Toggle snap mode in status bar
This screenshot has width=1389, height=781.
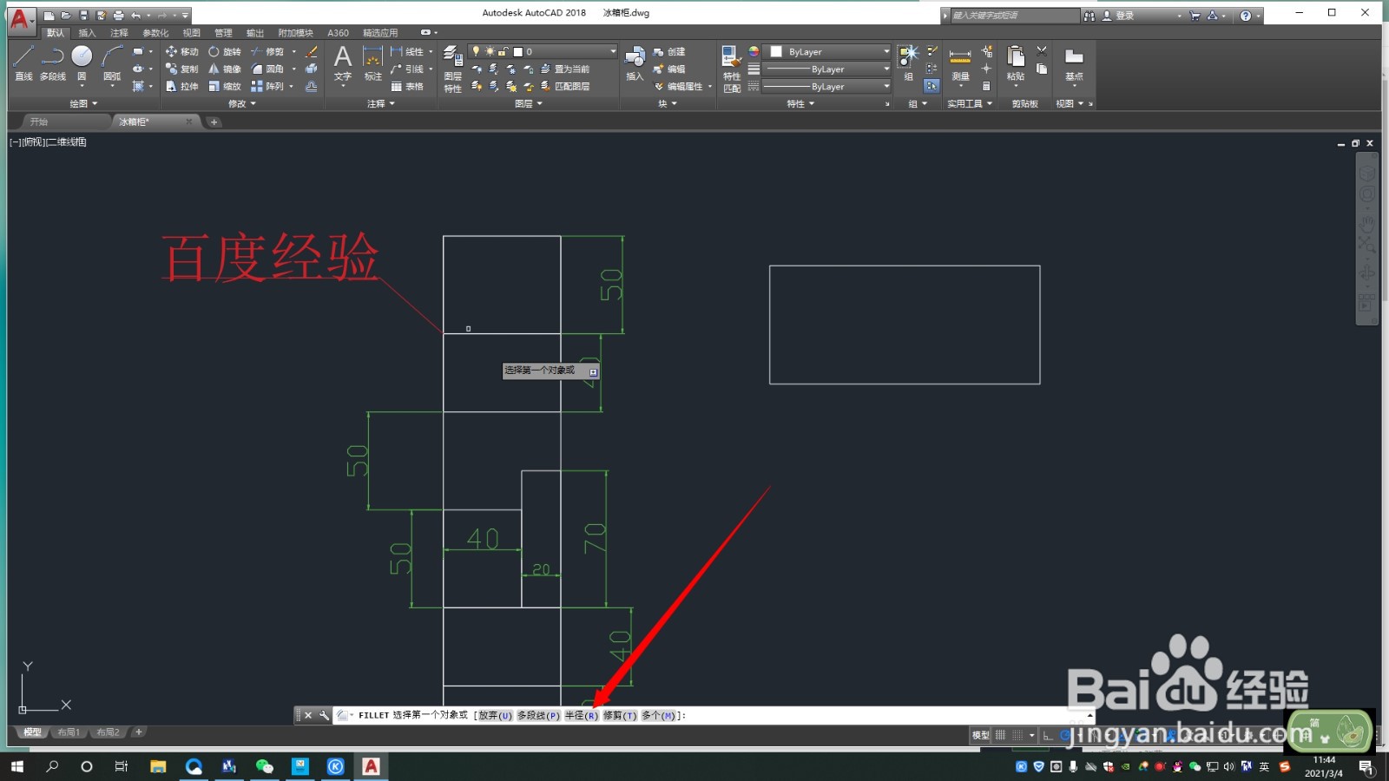(x=1017, y=735)
